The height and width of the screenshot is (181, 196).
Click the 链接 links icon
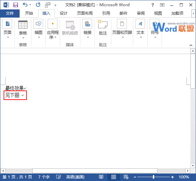pos(87,24)
